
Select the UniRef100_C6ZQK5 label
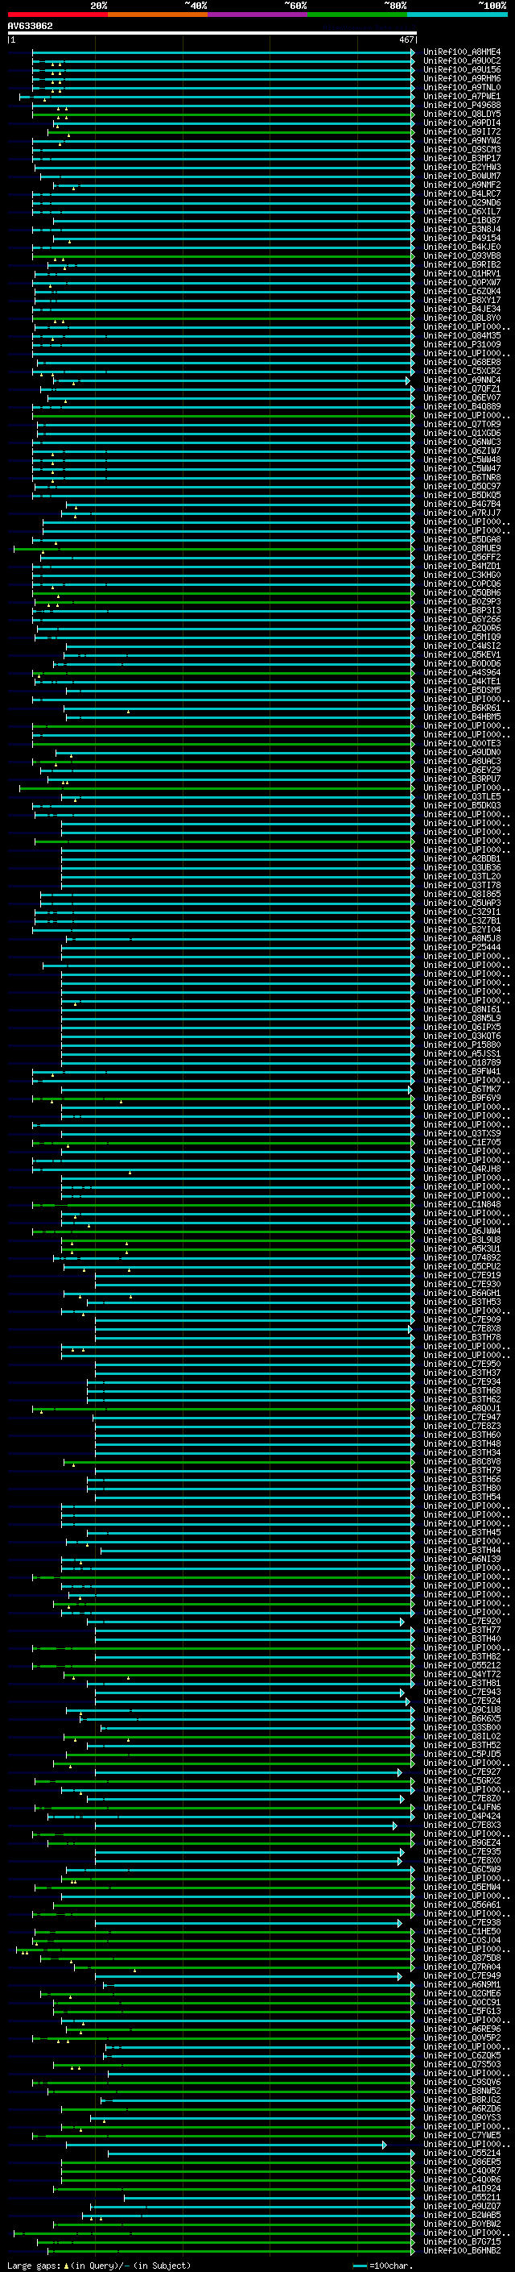462,2055
